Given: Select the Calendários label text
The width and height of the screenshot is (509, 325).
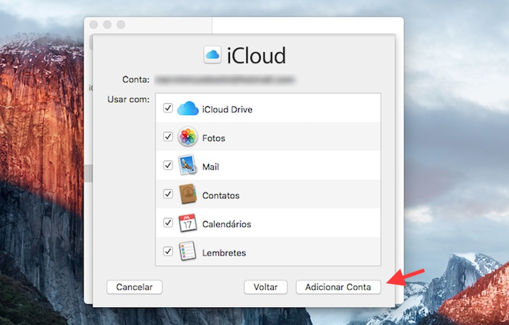Looking at the screenshot, I should [227, 224].
